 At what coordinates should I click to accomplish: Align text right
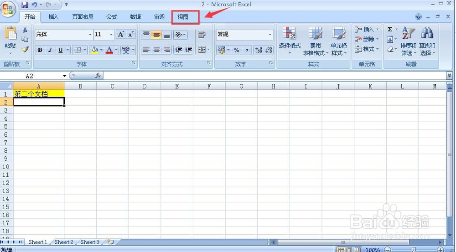[x=166, y=50]
